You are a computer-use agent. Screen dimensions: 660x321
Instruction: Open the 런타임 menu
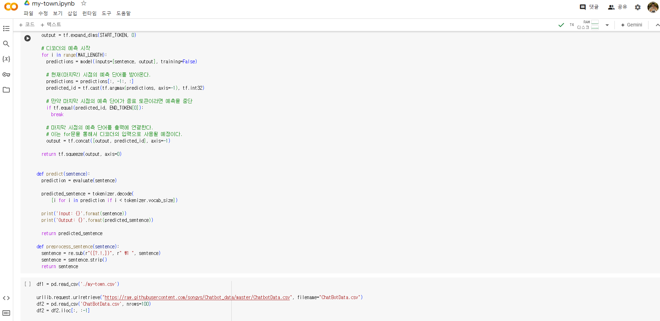click(x=89, y=13)
